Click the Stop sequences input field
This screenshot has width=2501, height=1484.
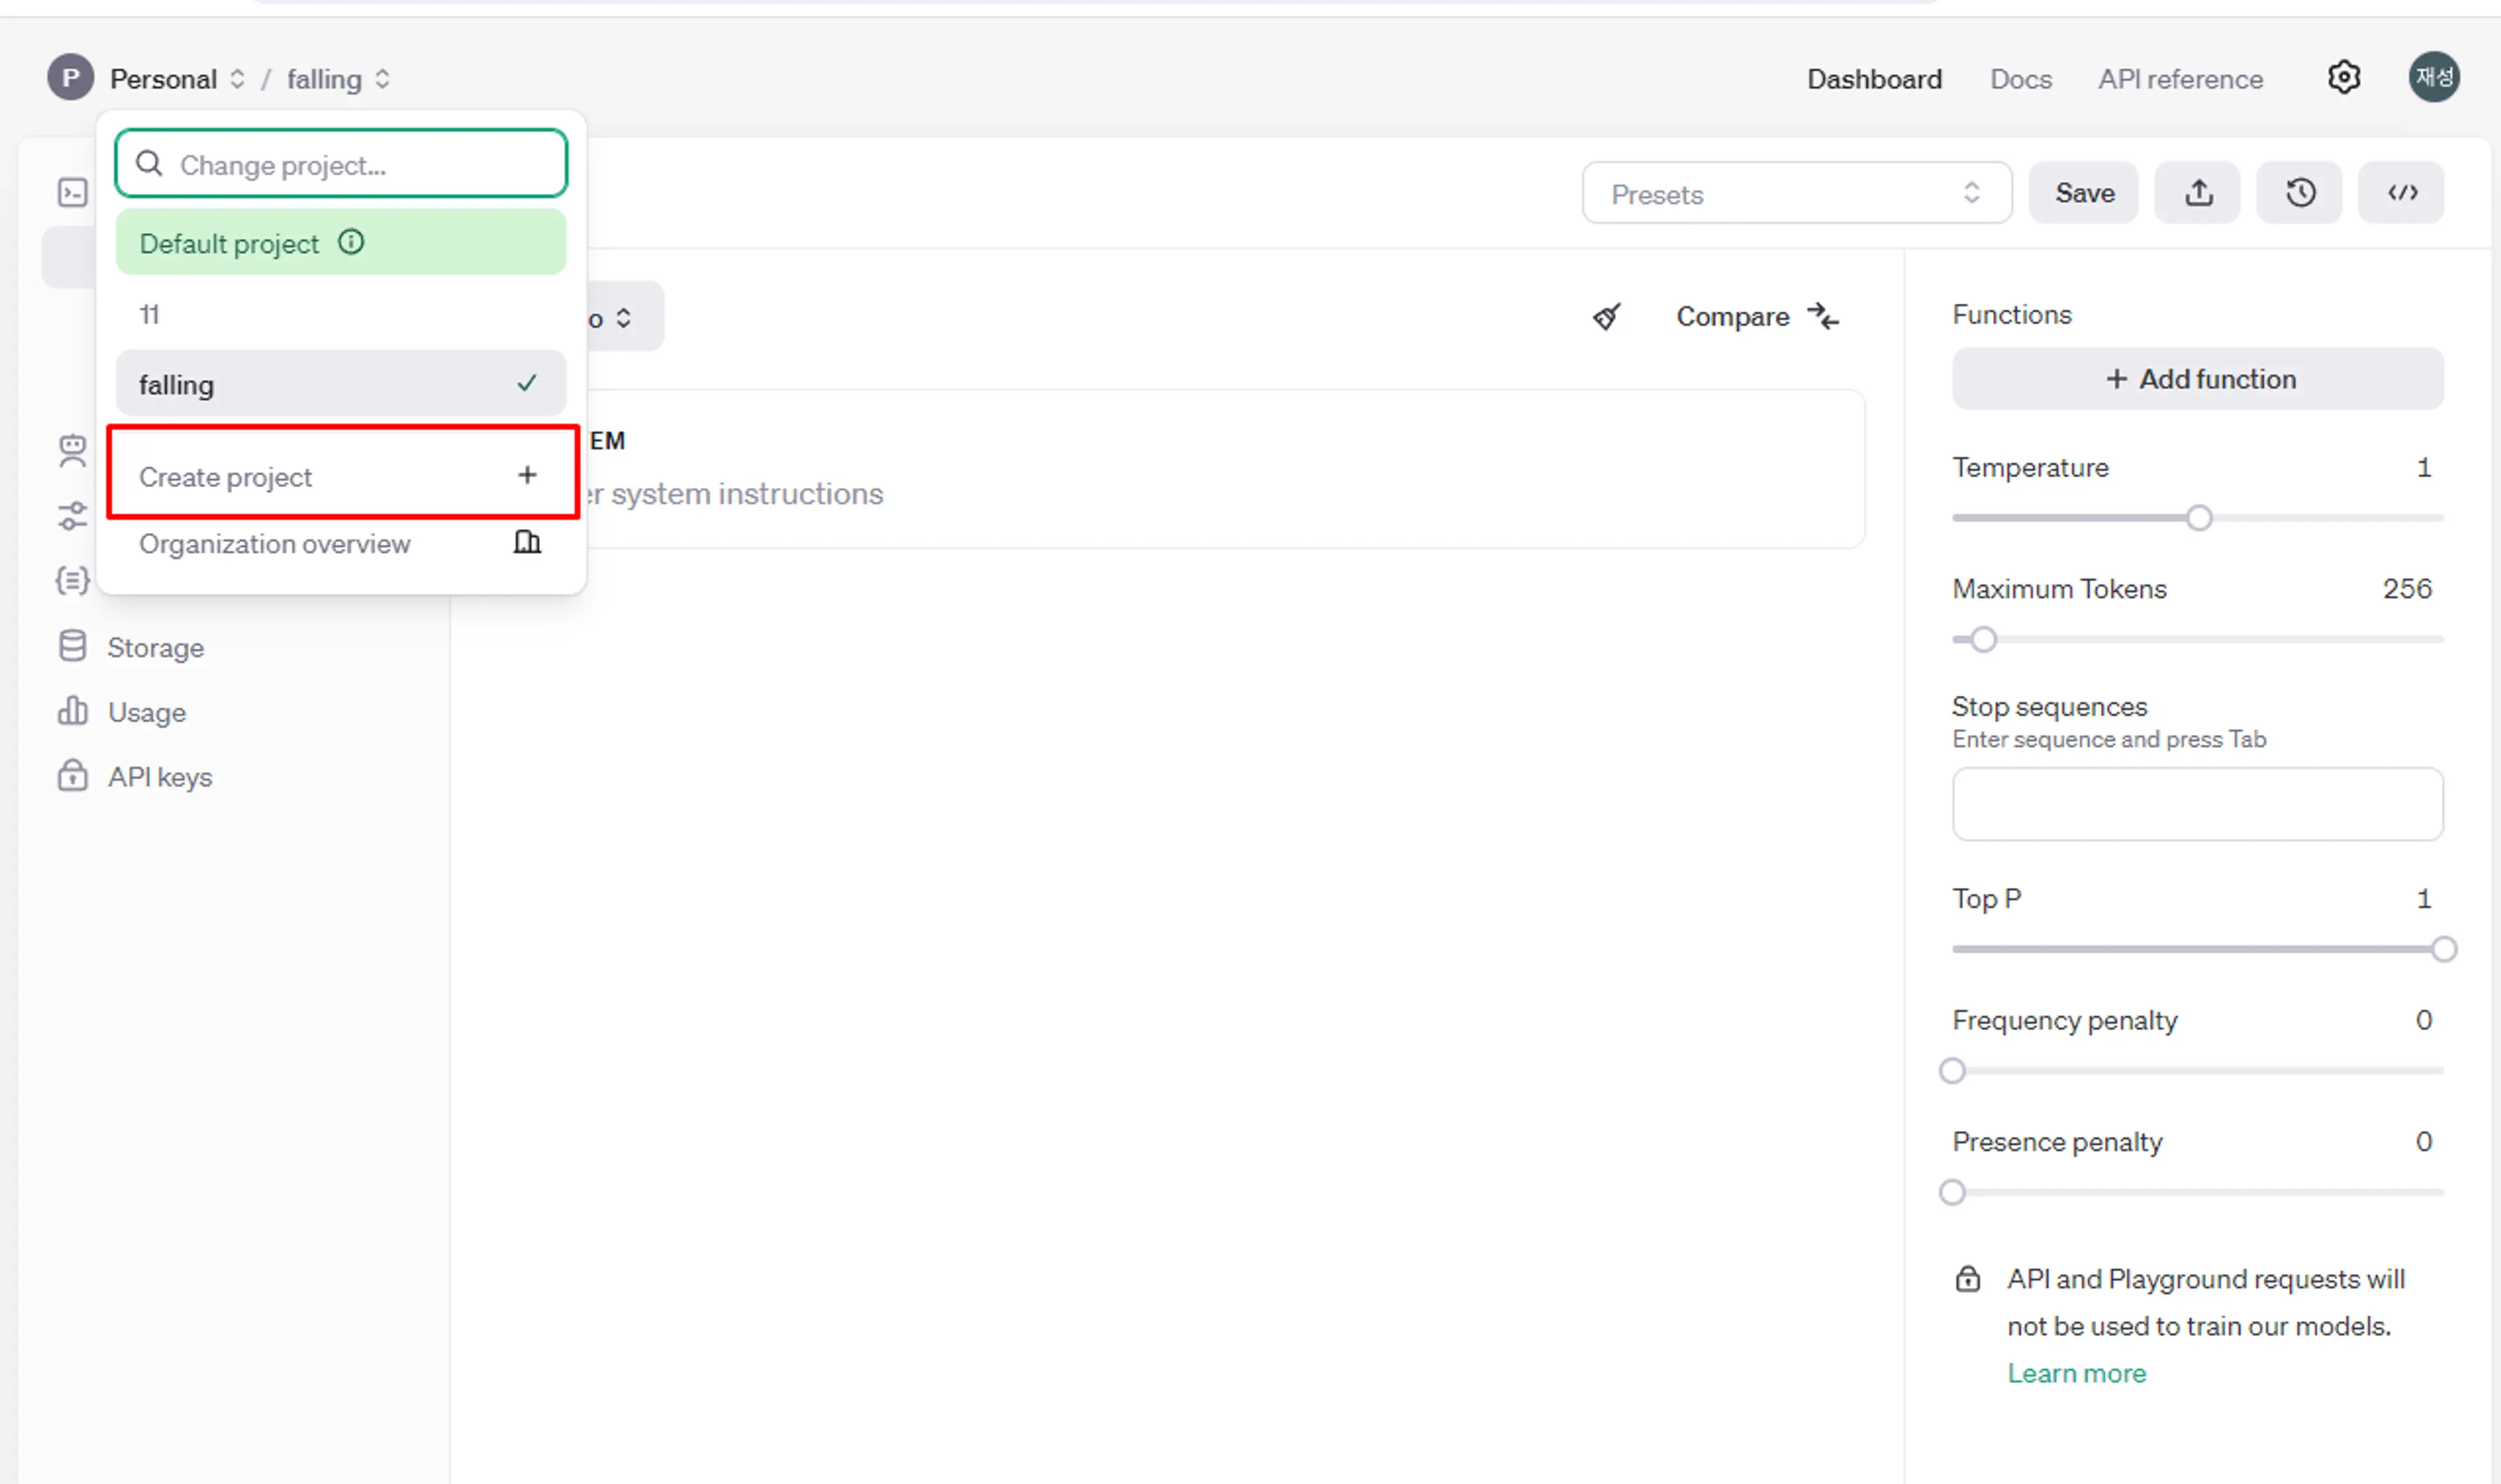[2197, 804]
